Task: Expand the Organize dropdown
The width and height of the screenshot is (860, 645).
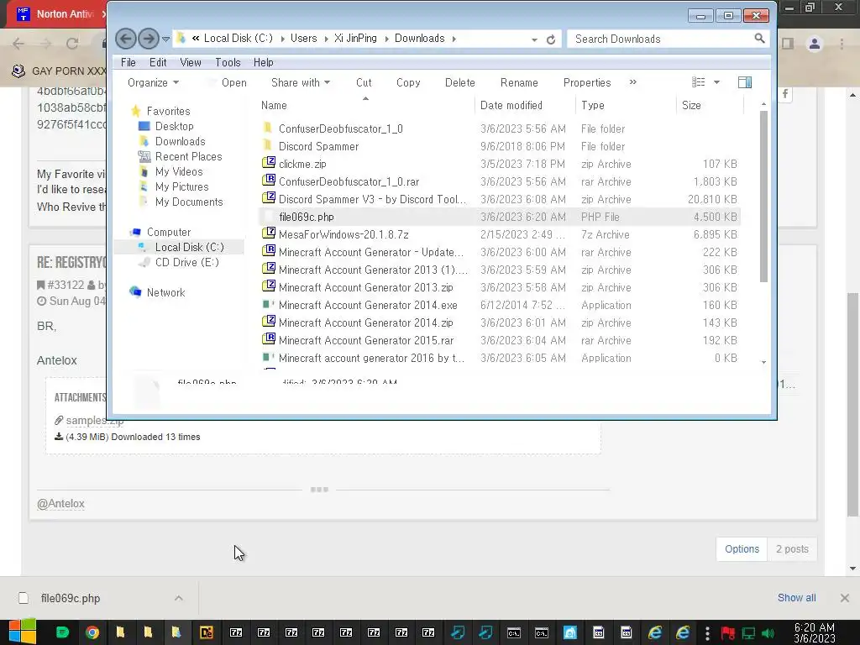Action: (153, 83)
